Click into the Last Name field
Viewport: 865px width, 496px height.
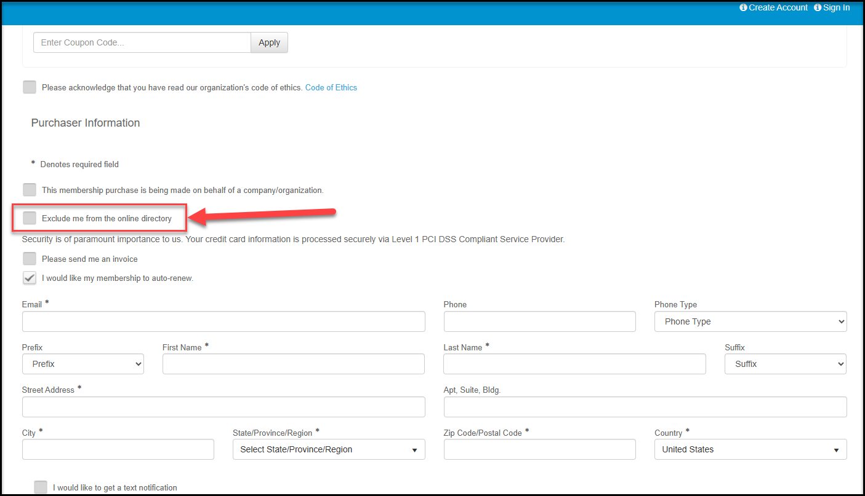pos(574,364)
